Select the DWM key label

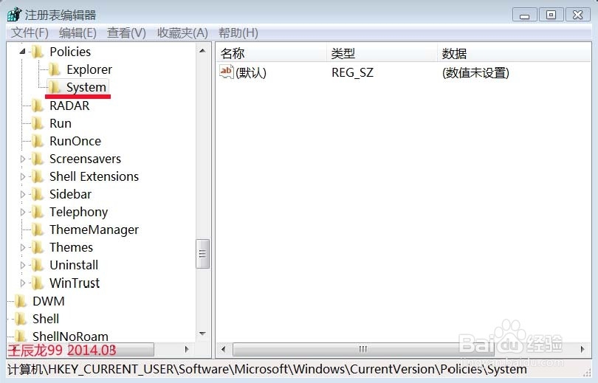49,301
